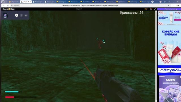
Task: Switch to the Сказки для tab
Action: tap(49, 2)
